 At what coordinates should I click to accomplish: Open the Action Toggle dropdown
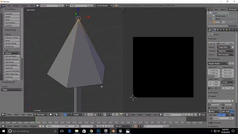coord(12,90)
